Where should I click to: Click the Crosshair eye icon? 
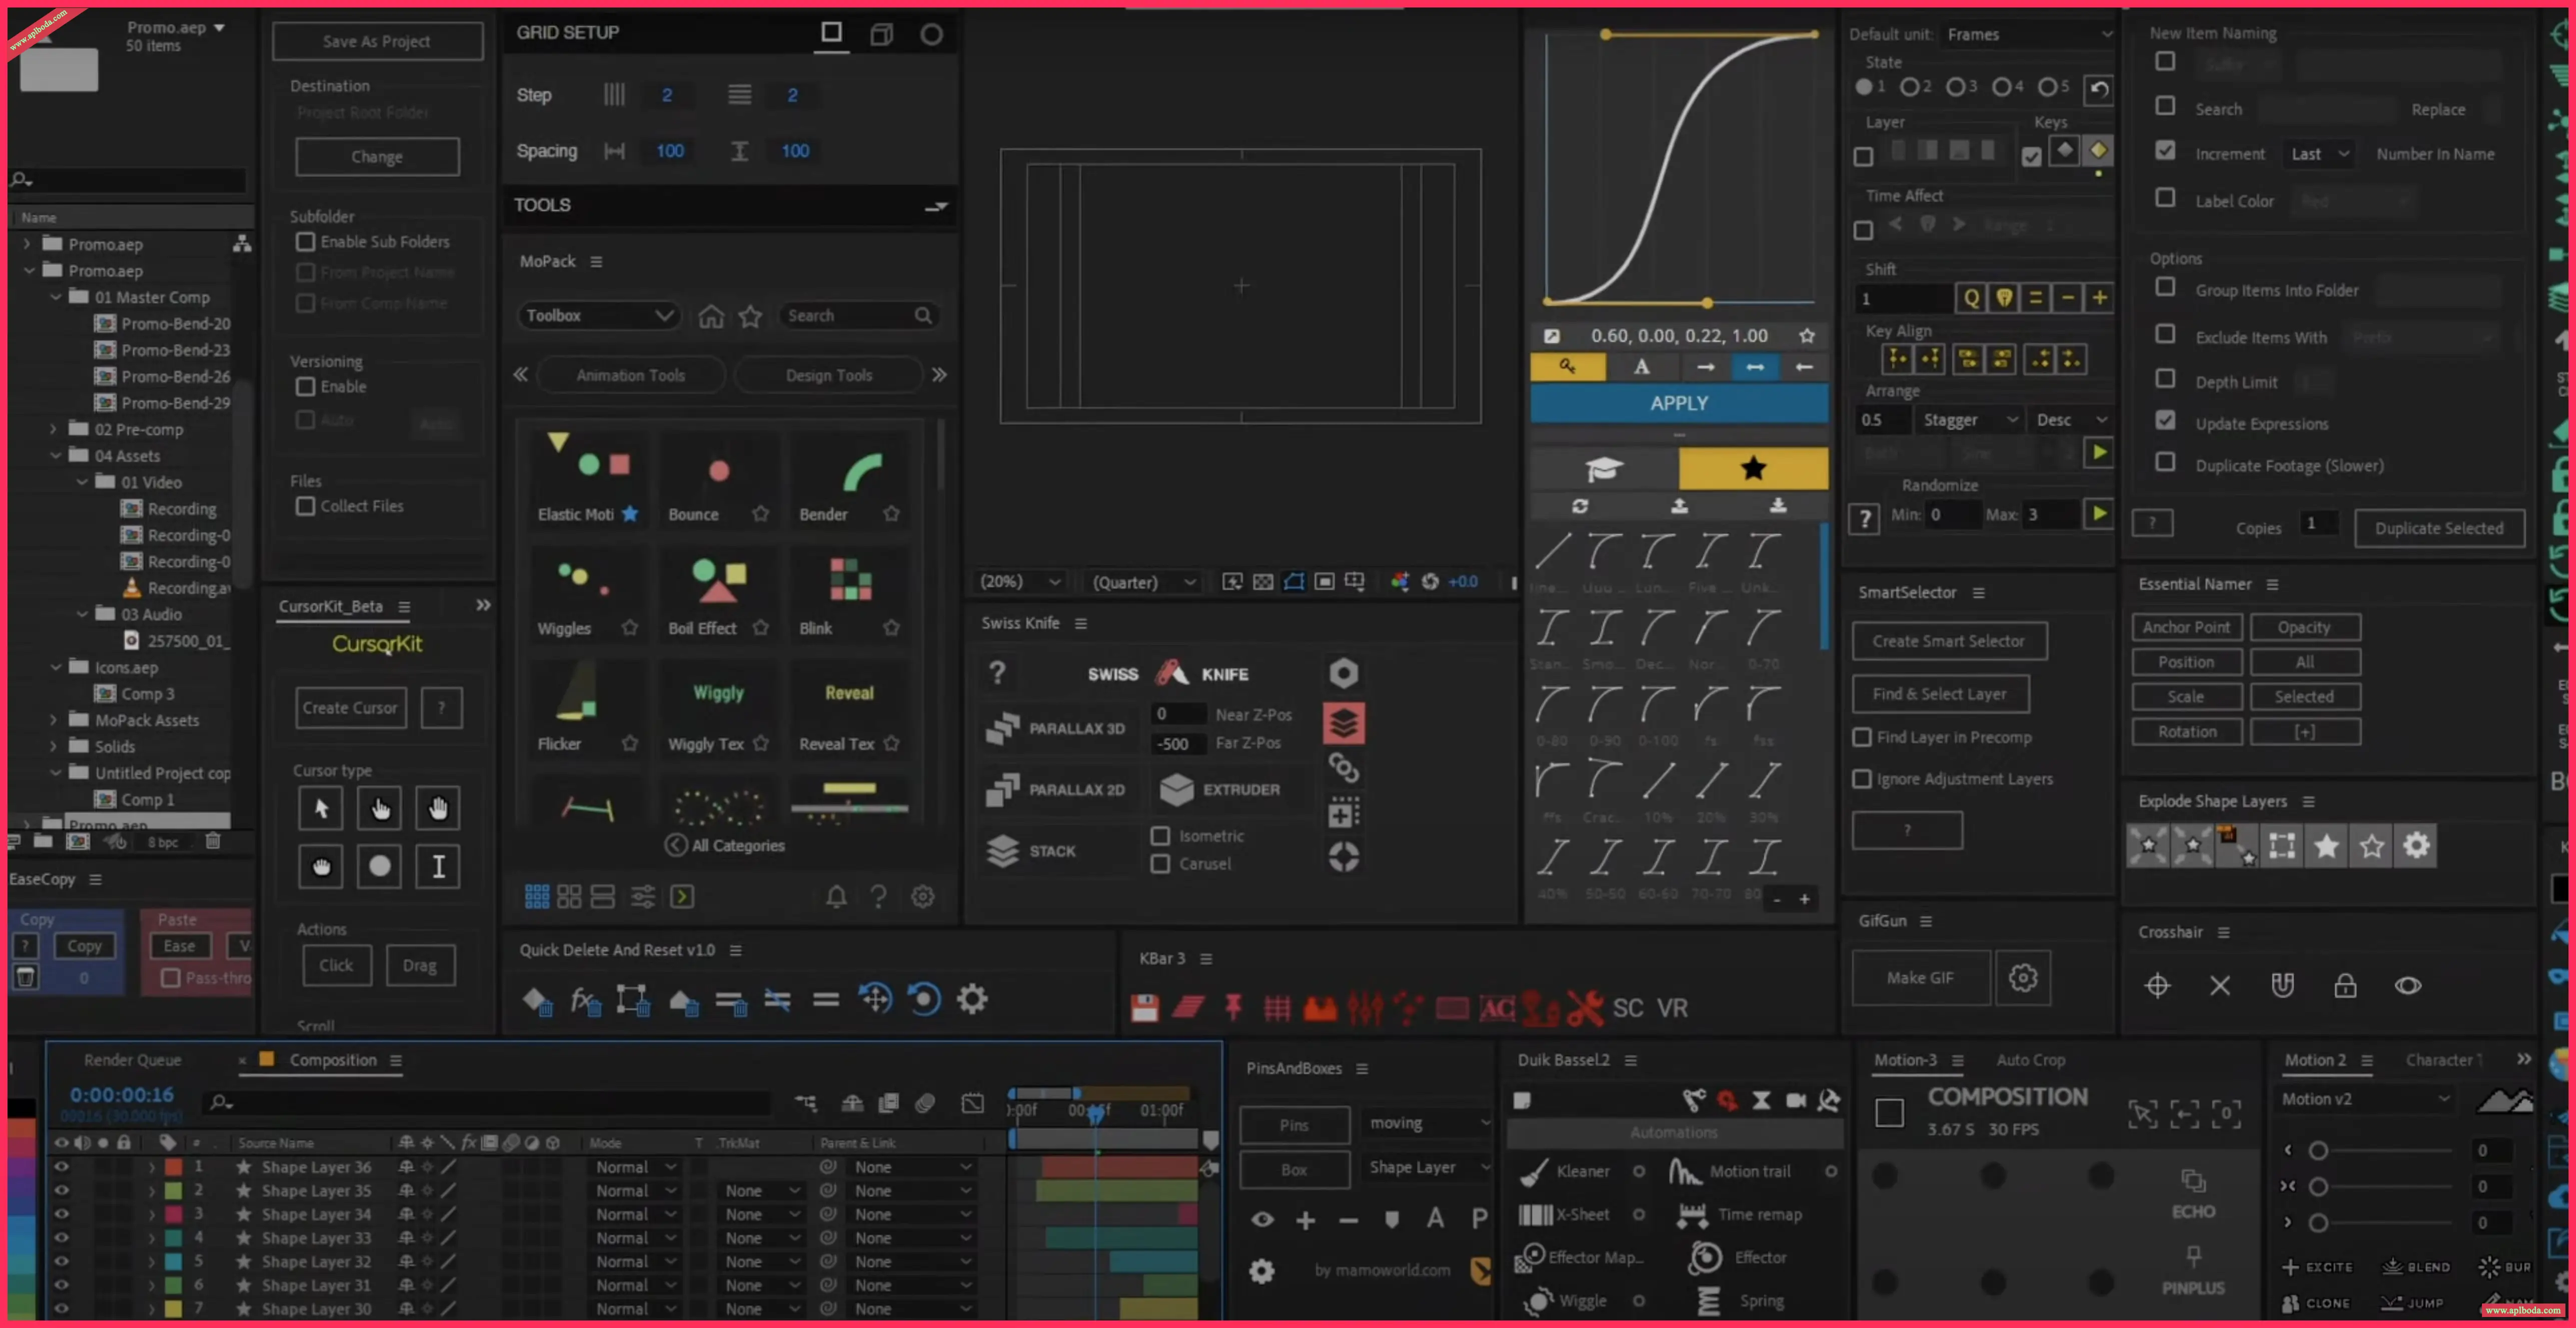click(2408, 986)
